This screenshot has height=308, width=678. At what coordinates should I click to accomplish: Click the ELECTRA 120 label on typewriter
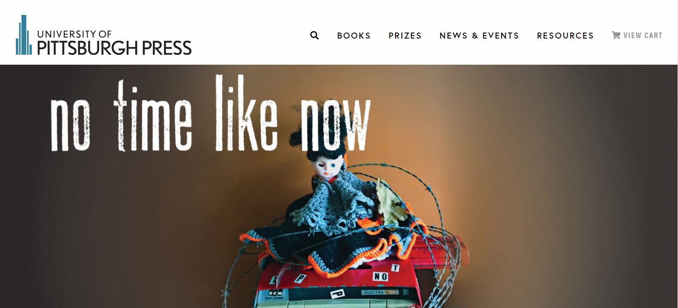[380, 292]
